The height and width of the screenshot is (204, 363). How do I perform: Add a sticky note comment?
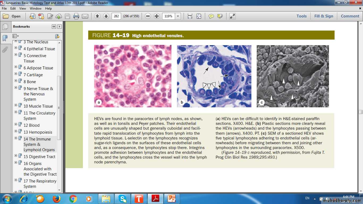pos(211,16)
